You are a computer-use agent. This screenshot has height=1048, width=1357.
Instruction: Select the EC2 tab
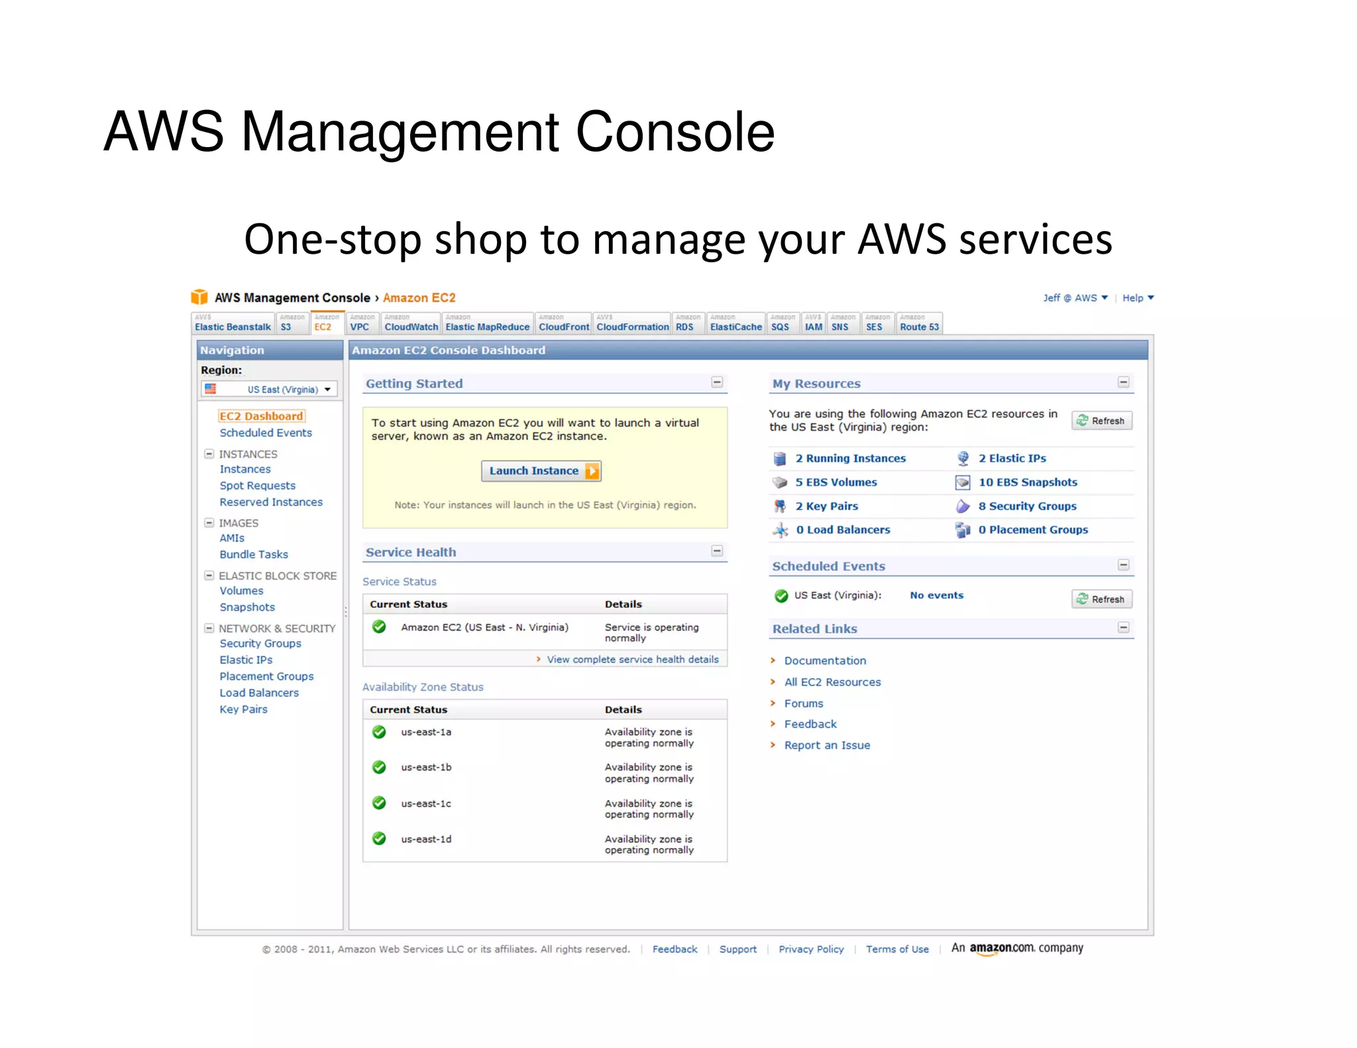327,323
